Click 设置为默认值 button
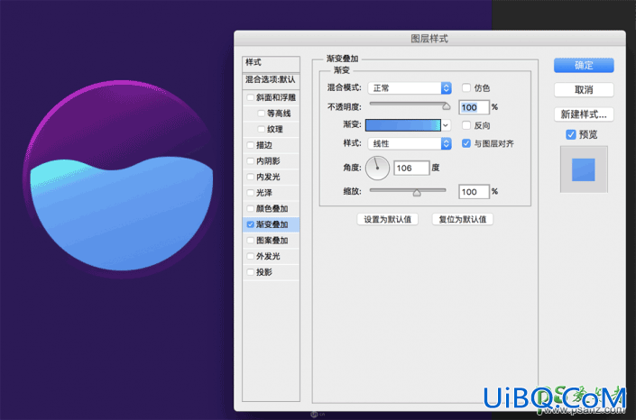This screenshot has height=420, width=636. tap(387, 219)
